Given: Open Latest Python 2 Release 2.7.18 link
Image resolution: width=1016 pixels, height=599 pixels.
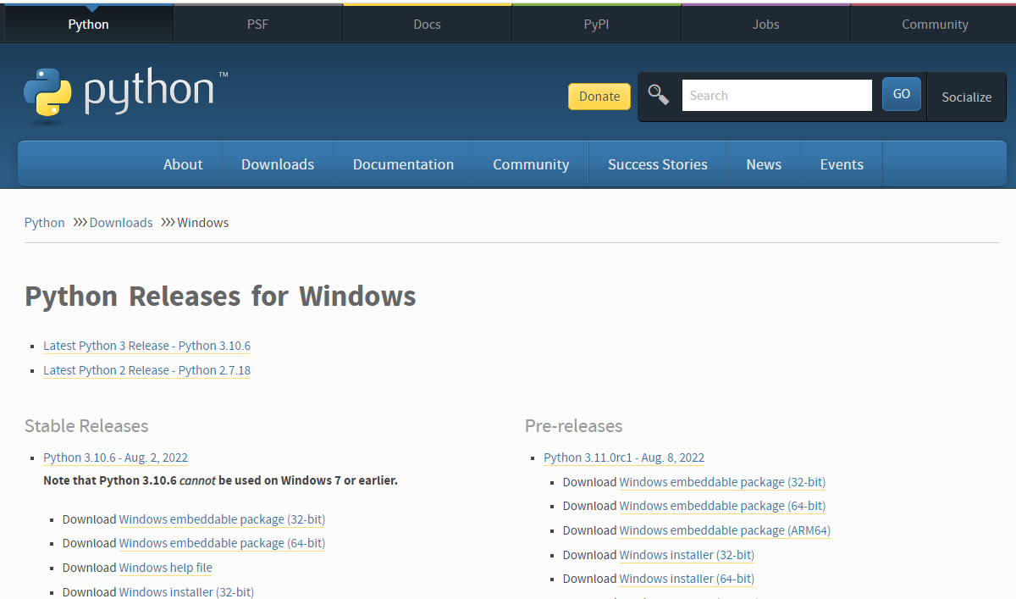Looking at the screenshot, I should 147,370.
